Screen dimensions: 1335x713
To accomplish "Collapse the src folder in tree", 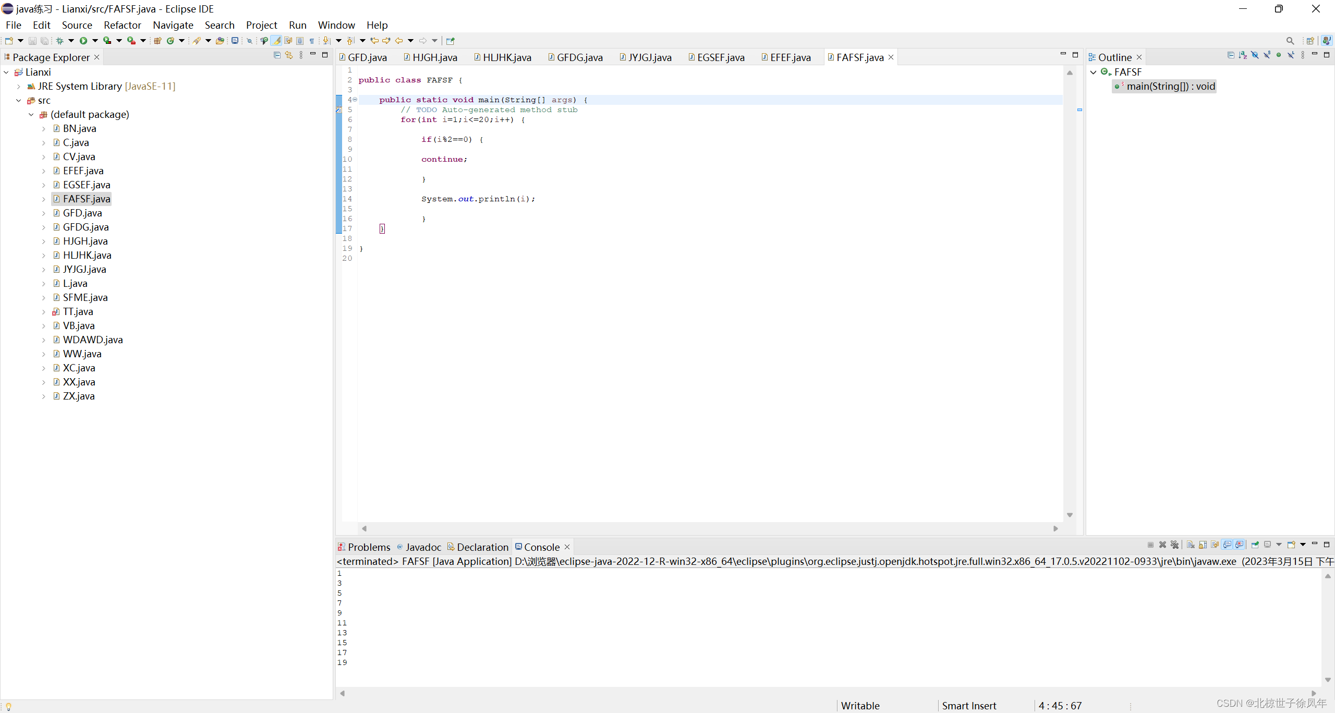I will (19, 101).
